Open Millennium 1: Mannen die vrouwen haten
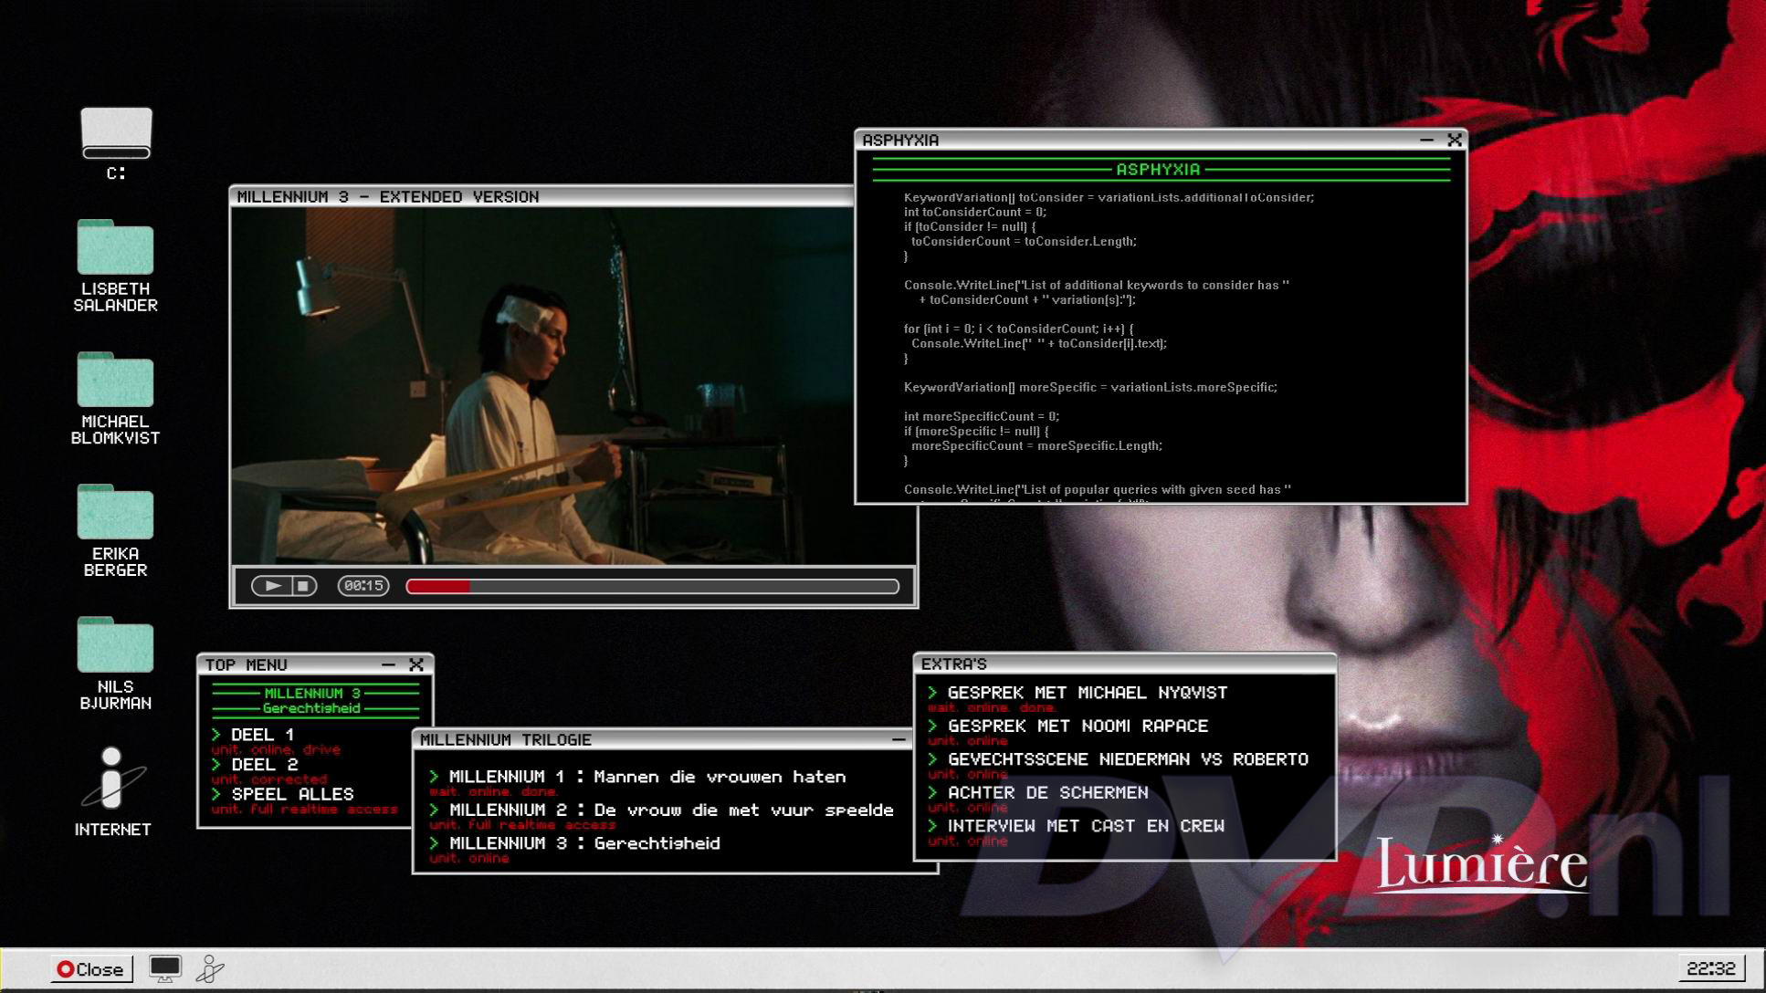 tap(638, 777)
